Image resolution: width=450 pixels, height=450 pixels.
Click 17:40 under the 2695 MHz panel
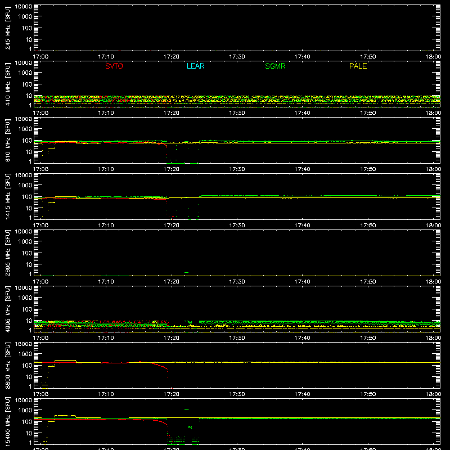(302, 282)
